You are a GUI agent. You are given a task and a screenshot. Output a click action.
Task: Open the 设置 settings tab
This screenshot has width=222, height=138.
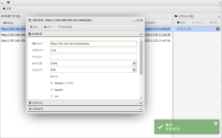7,9
